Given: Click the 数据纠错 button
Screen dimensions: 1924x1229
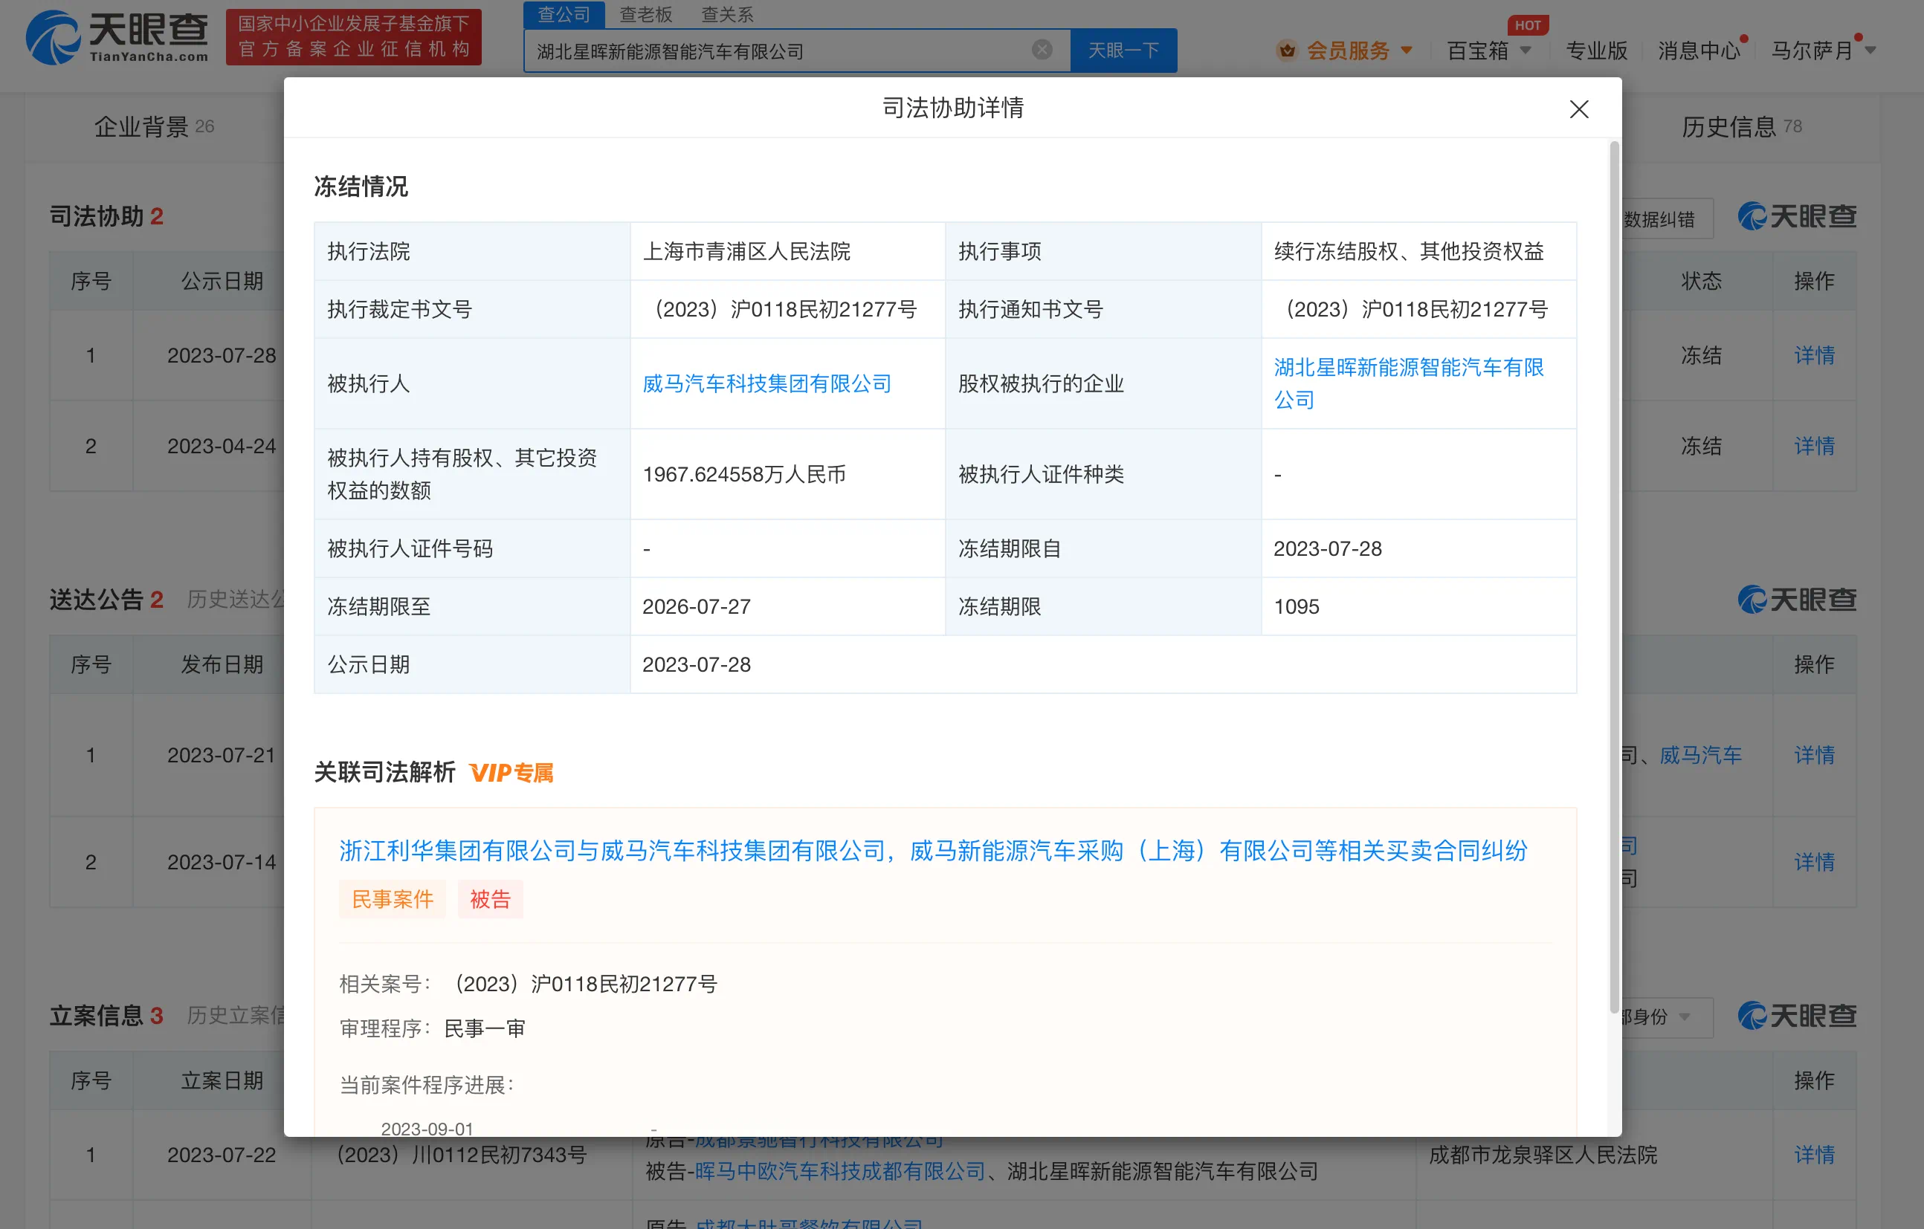Looking at the screenshot, I should 1666,218.
